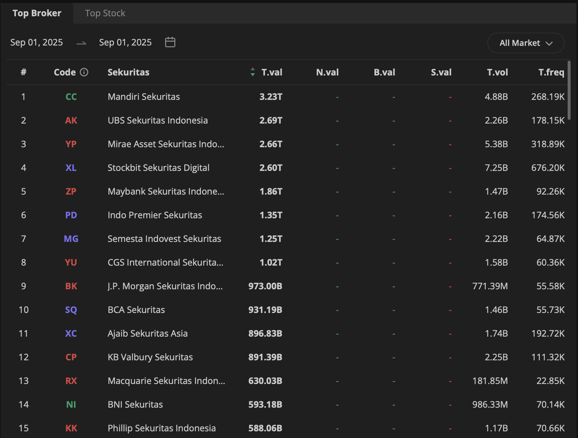Select Ajaib Sekuritas Asia
Image resolution: width=578 pixels, height=438 pixels.
pos(148,334)
